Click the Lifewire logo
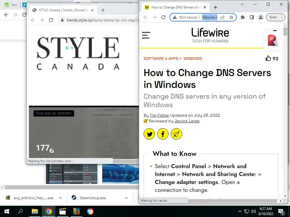Viewport: 290px width, 217px height. [210, 35]
